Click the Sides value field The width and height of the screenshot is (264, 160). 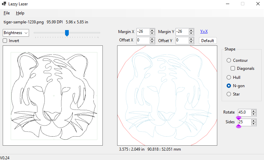pos(244,122)
